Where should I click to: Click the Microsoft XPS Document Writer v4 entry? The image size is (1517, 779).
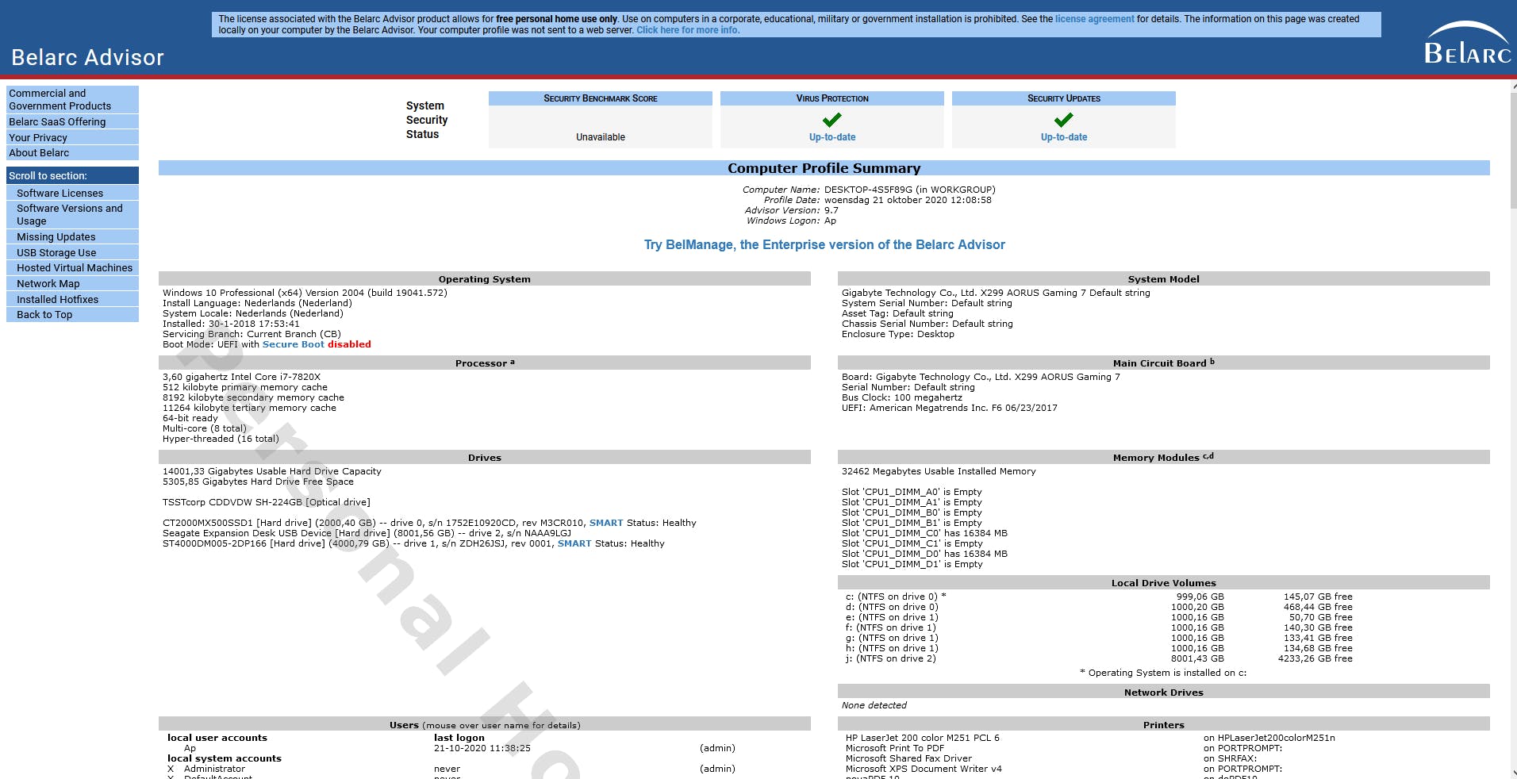coord(924,769)
